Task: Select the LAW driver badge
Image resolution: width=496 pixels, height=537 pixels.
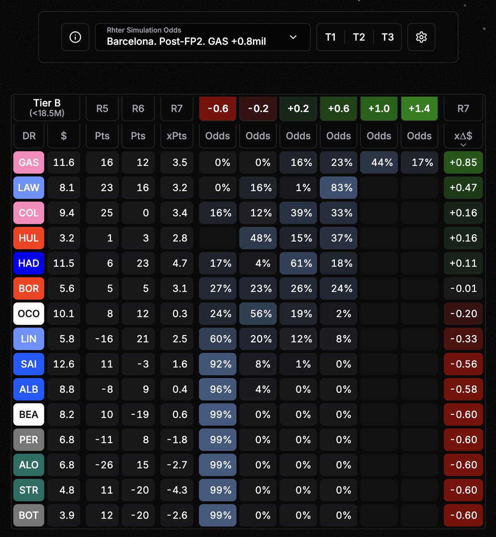Action: (29, 188)
